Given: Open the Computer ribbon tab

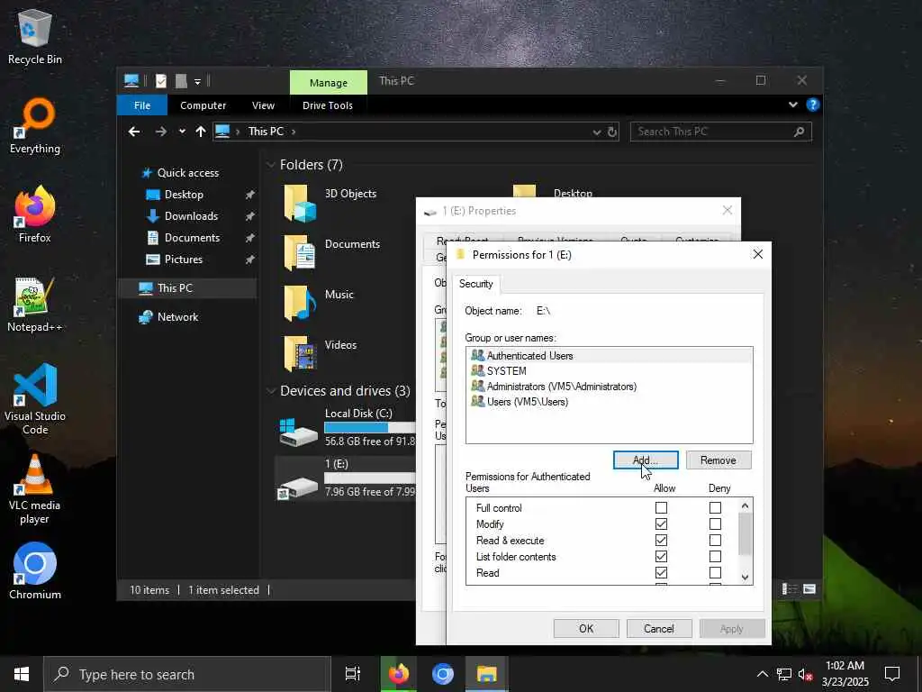Looking at the screenshot, I should coord(203,105).
